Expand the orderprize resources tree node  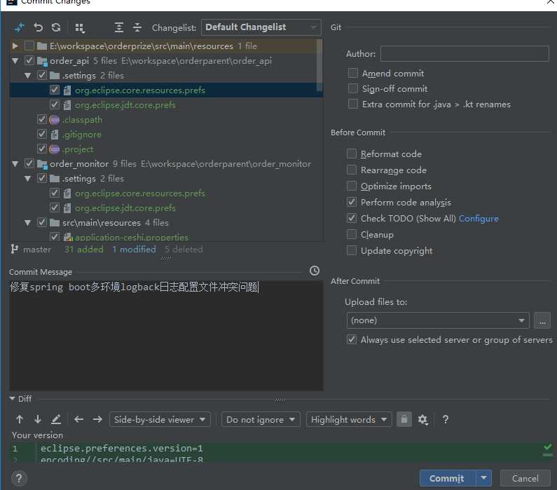point(15,46)
